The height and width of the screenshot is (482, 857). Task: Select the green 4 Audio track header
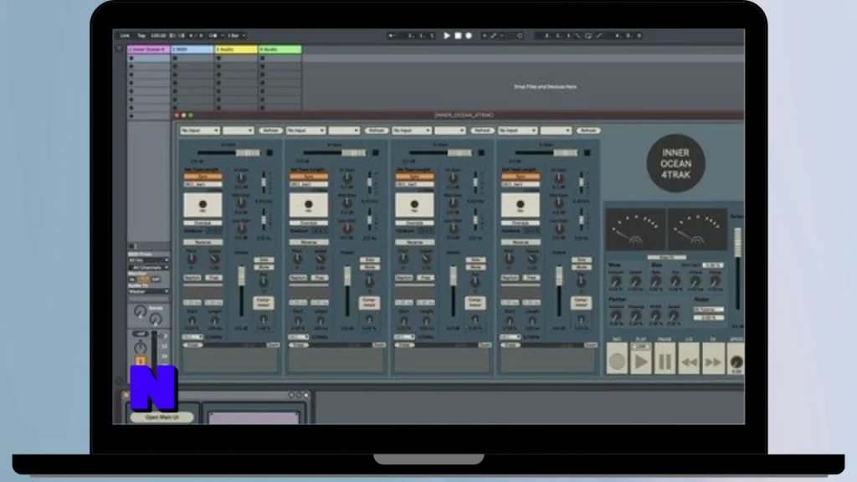click(280, 49)
